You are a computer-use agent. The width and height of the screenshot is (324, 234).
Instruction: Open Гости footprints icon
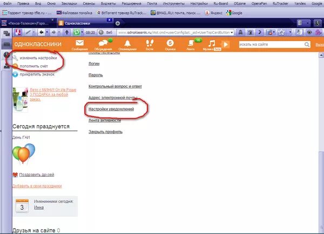[x=150, y=43]
